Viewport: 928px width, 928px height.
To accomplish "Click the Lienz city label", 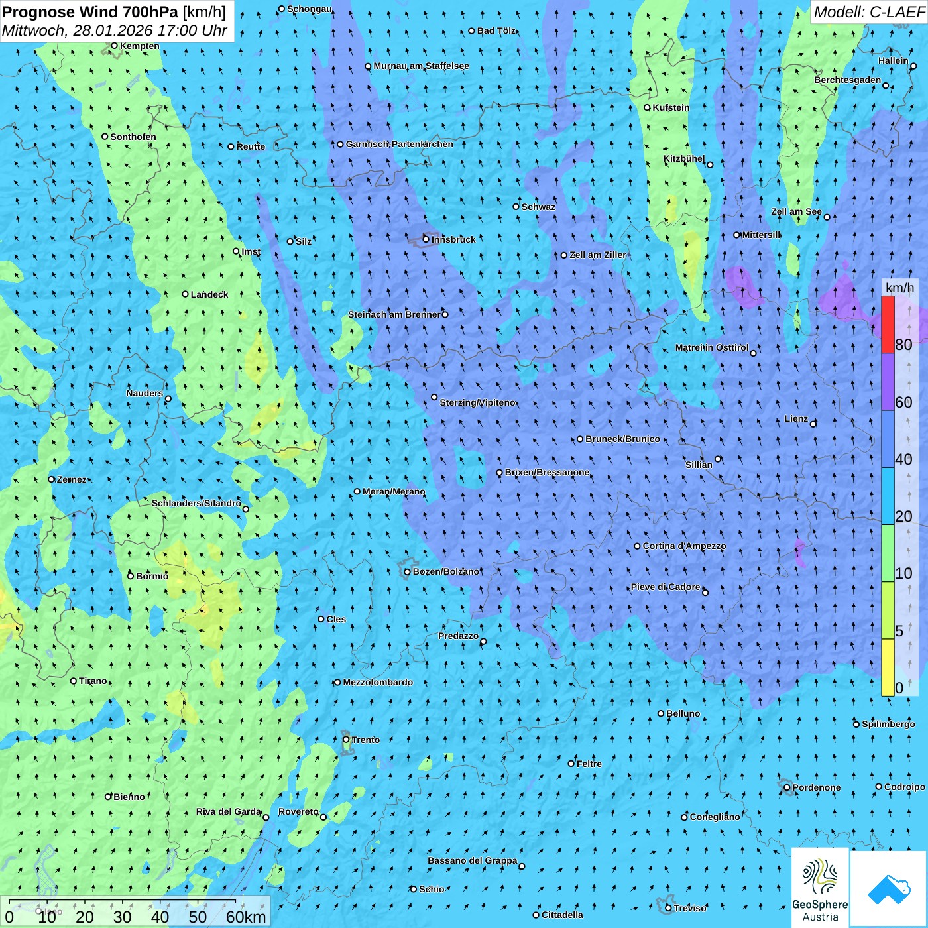I will (x=796, y=418).
